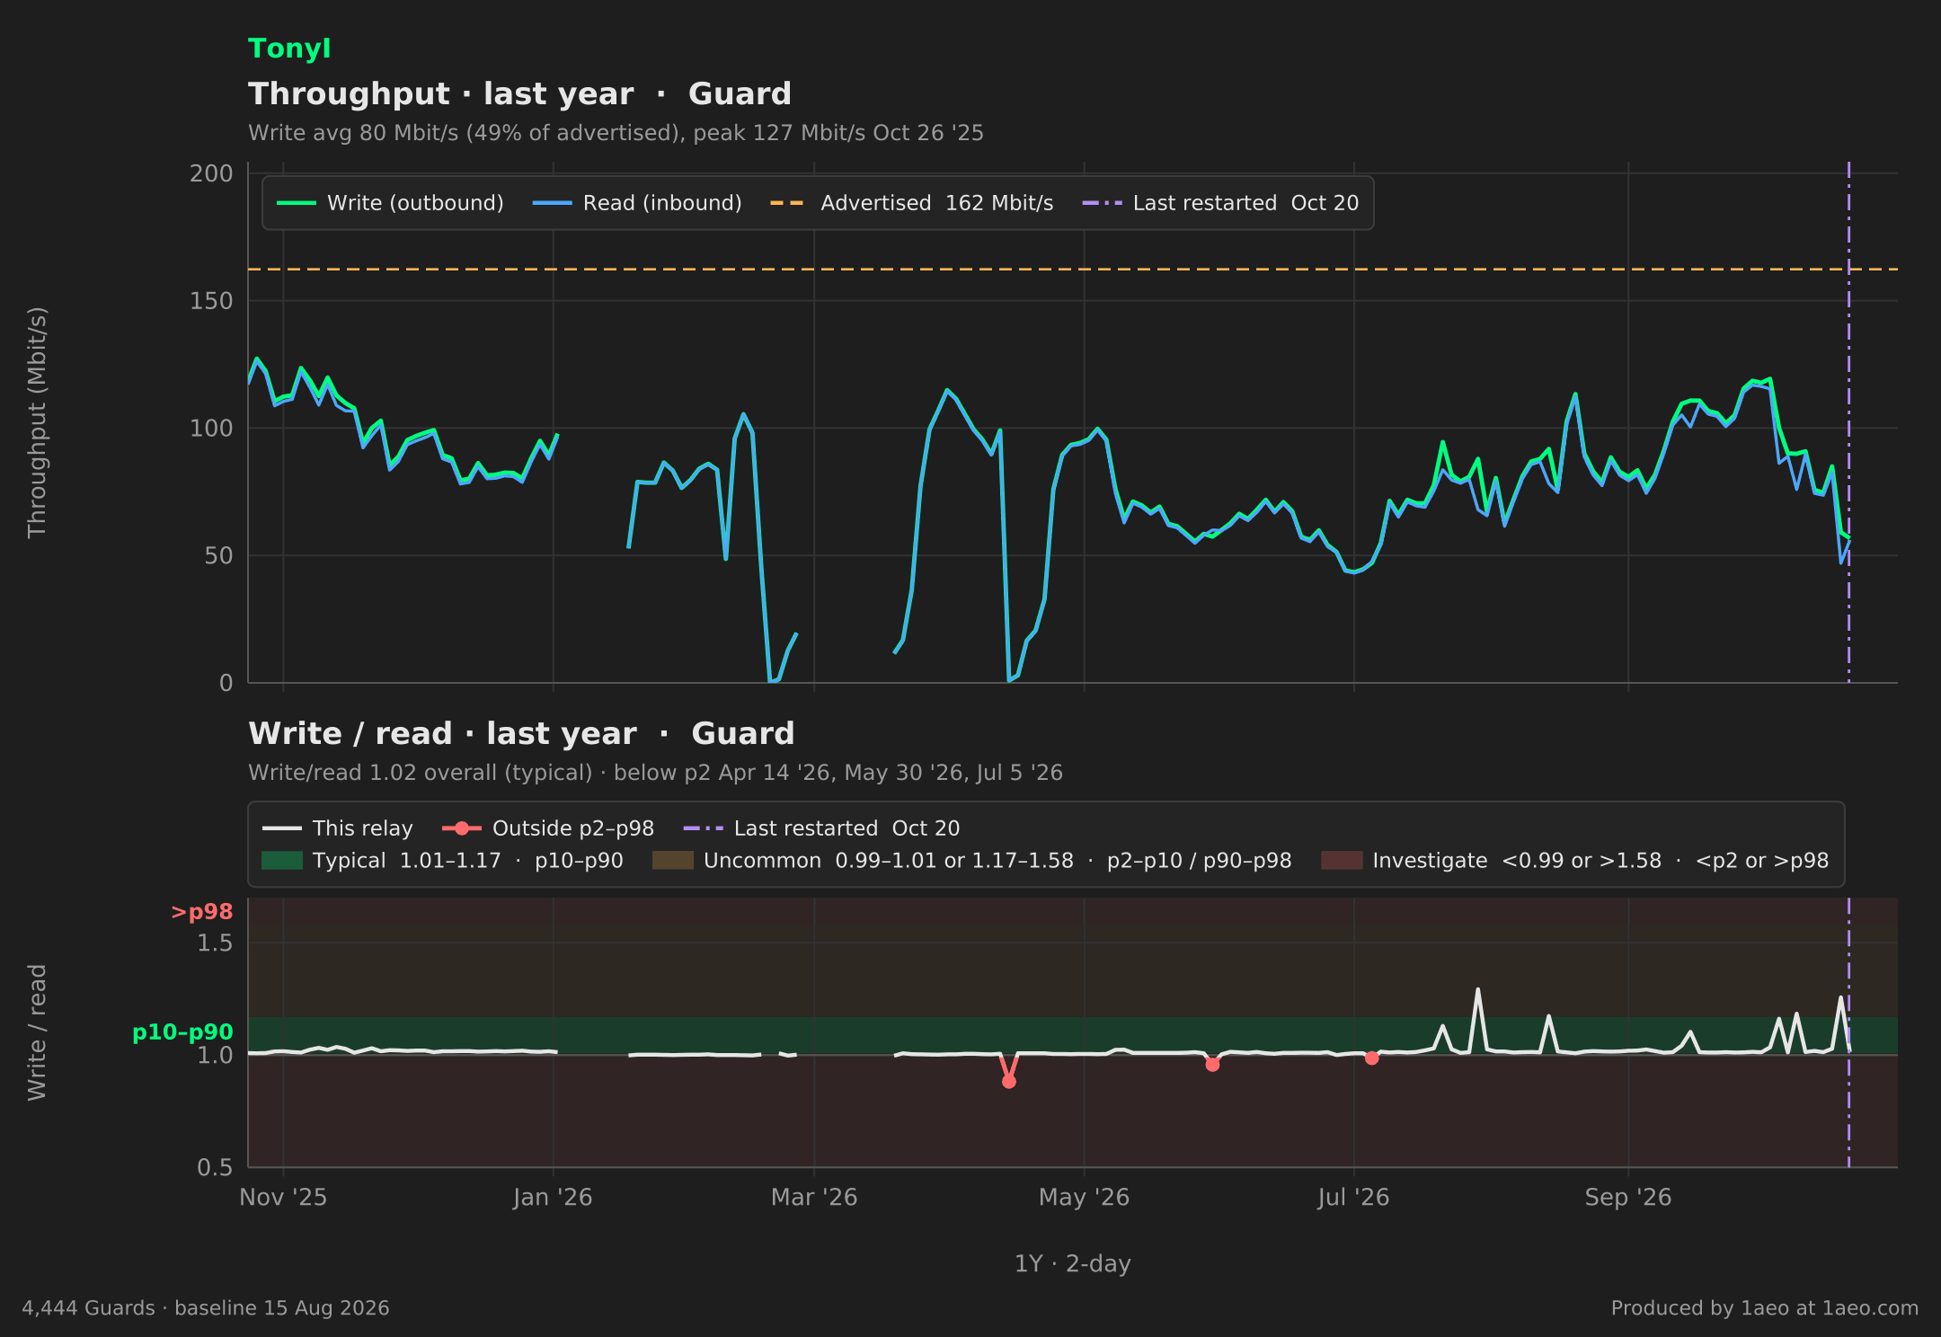Click the Write/read 1.02 overall subtitle
1941x1337 pixels.
[x=655, y=773]
